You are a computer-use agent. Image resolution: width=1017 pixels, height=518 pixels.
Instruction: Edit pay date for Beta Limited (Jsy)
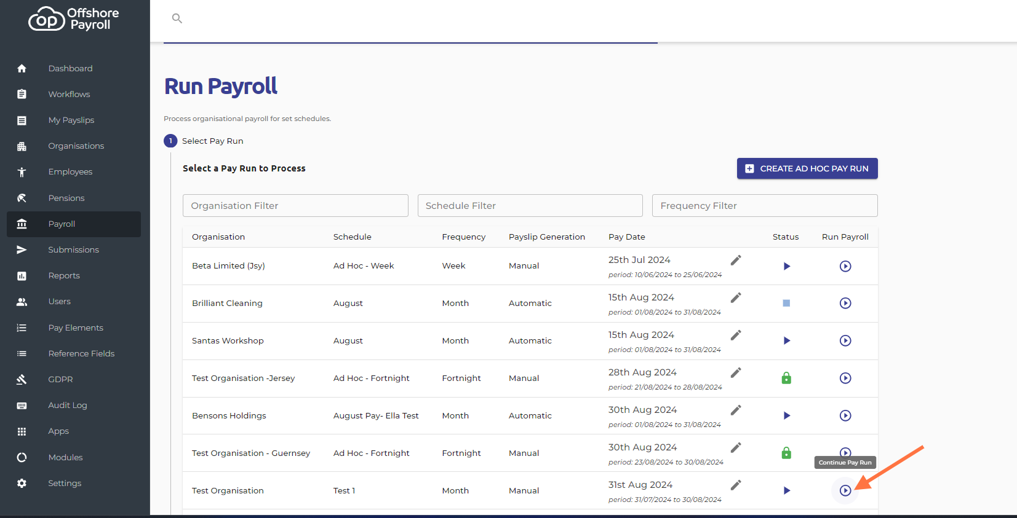736,260
